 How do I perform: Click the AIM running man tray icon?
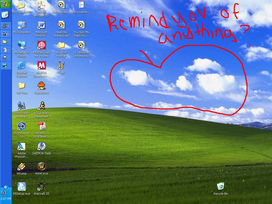[x=3, y=193]
